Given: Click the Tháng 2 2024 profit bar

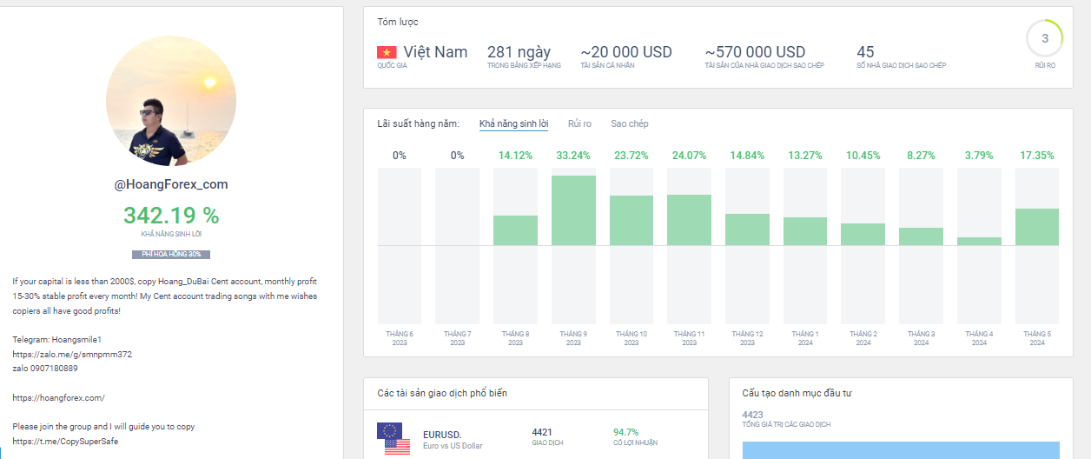Looking at the screenshot, I should point(863,234).
